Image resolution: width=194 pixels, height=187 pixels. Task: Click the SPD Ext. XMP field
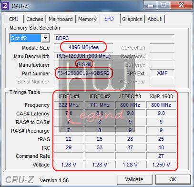pos(162,73)
